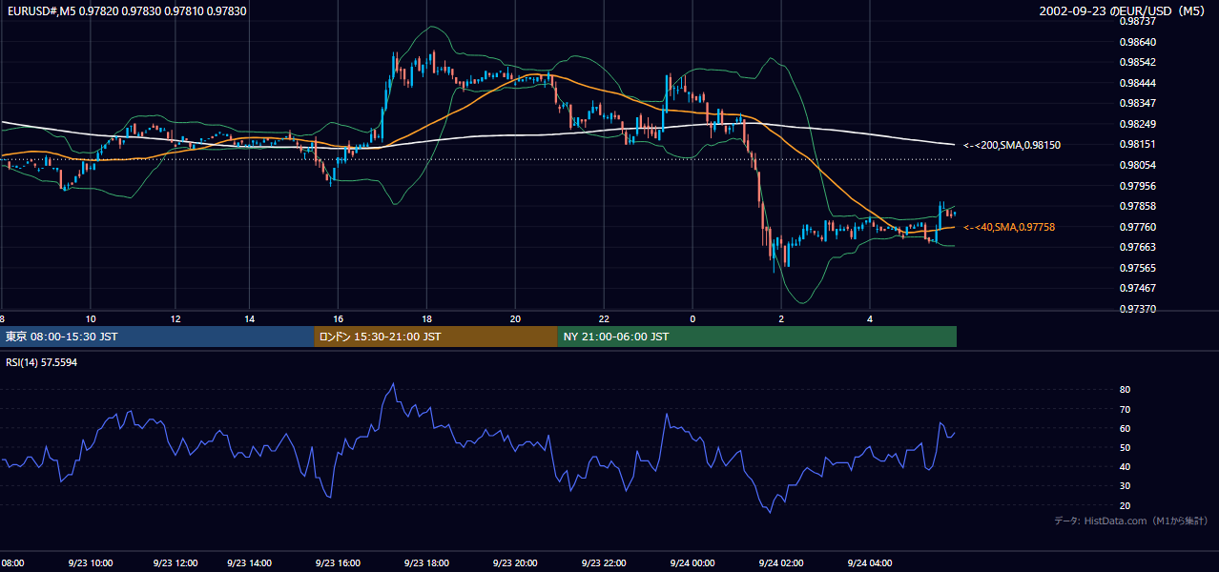Click the bottom time label 08:00
1219x572 pixels.
12,562
